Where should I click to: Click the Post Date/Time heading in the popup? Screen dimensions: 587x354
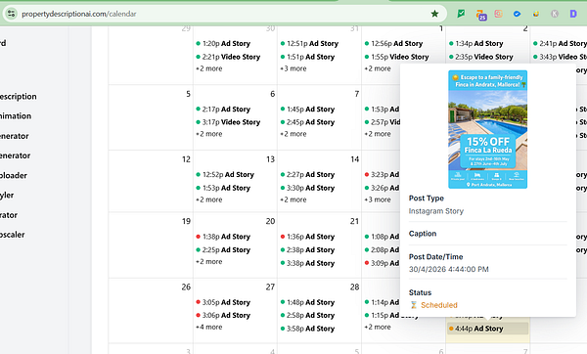pyautogui.click(x=435, y=257)
